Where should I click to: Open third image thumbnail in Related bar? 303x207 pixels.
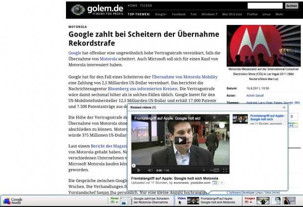click(289, 201)
